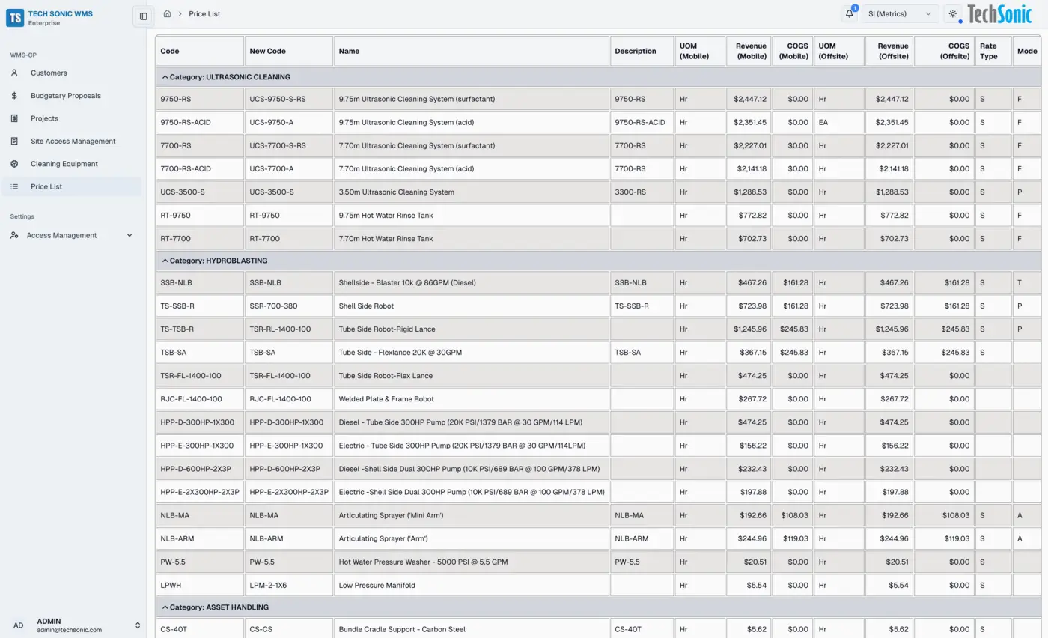
Task: Sort by the Name column header
Action: tap(472, 51)
